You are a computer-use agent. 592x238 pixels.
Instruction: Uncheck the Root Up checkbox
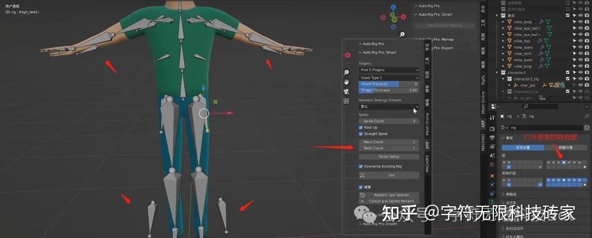[x=361, y=127]
